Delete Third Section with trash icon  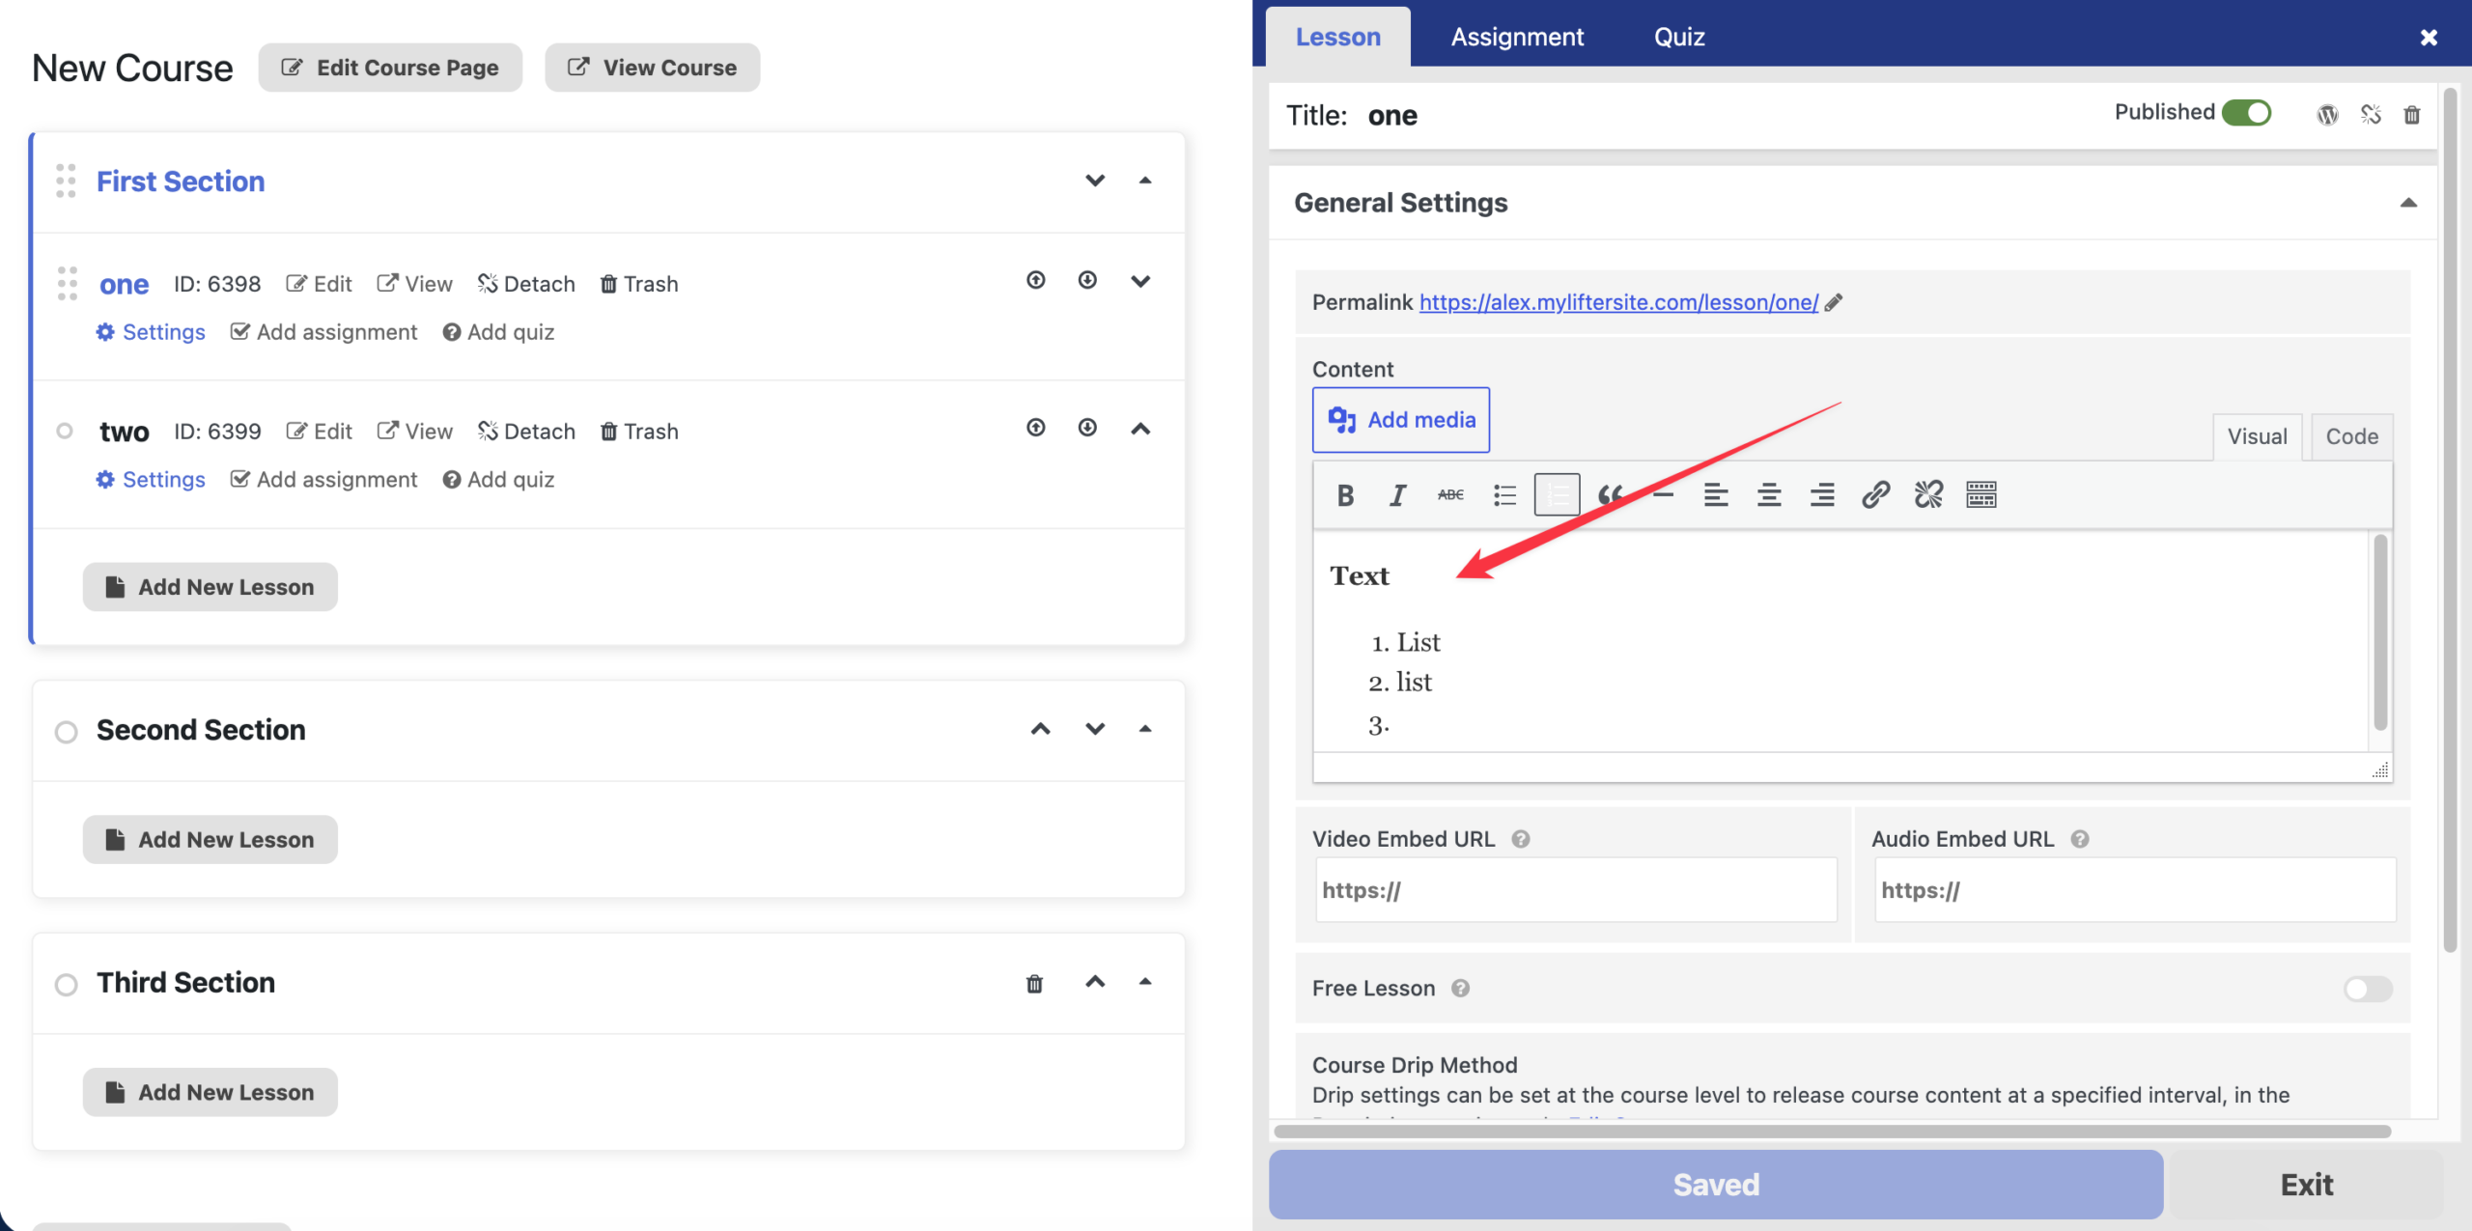coord(1034,983)
